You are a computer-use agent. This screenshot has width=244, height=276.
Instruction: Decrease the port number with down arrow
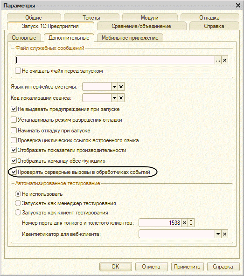tap(191, 225)
